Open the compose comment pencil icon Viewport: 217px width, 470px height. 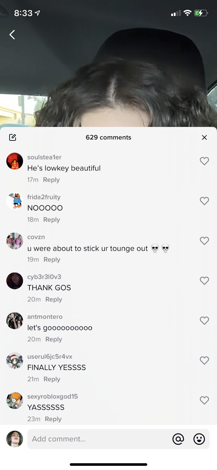tap(13, 137)
